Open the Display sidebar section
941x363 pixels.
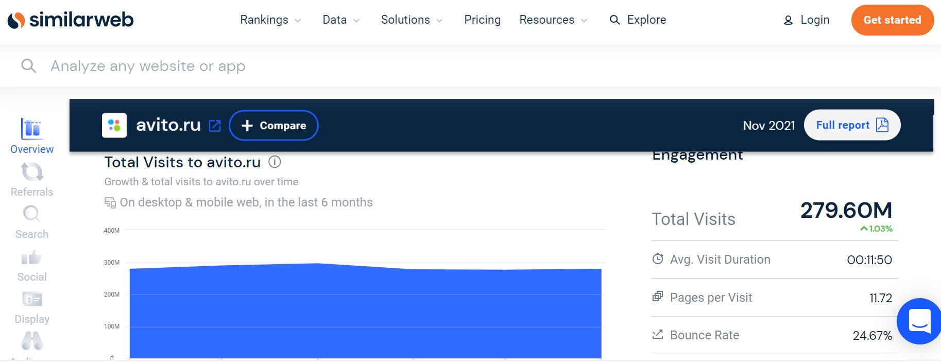tap(32, 308)
